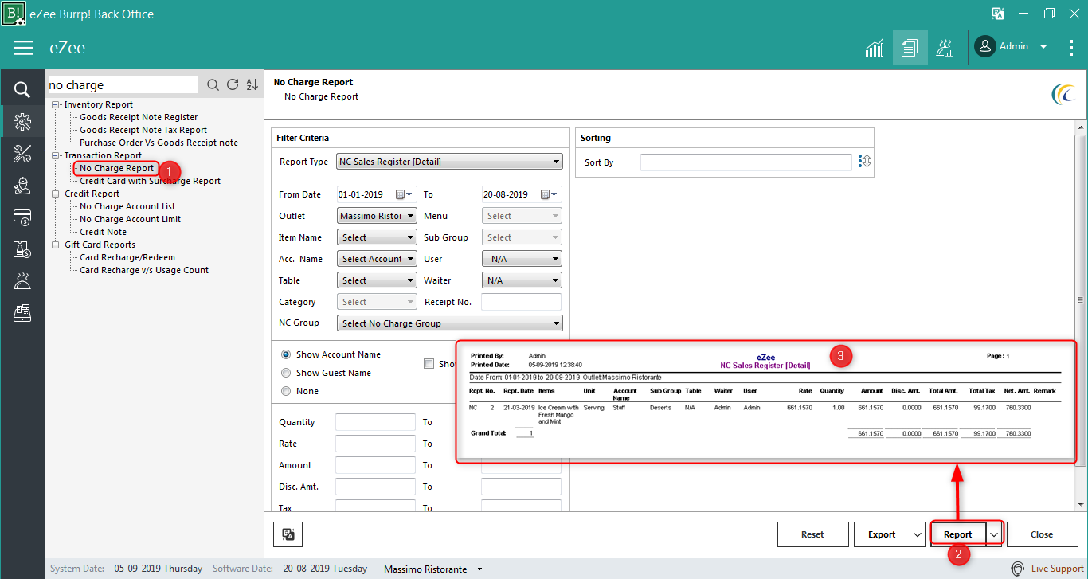The image size is (1088, 579).
Task: Open the Export button dropdown arrow
Action: 918,534
